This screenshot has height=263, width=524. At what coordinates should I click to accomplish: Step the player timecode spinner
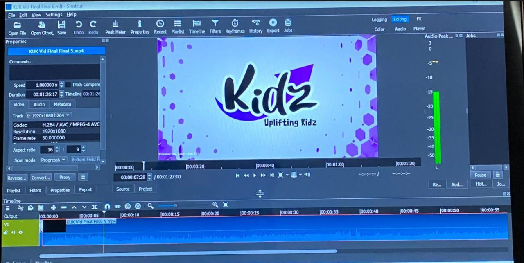pos(149,177)
